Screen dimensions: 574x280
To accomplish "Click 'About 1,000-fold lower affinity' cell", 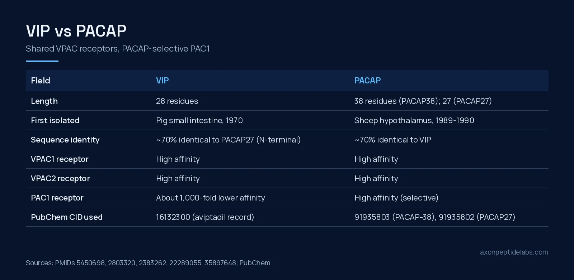I will 211,198.
